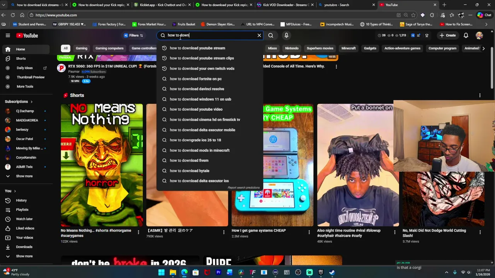Open the taskbar clock showing 11:07 PM
Screen dimensions: 495x278
[x=483, y=272]
